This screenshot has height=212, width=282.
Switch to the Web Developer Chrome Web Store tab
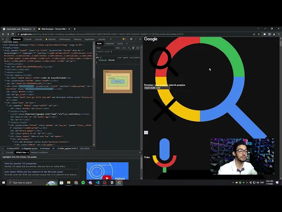click(x=54, y=29)
